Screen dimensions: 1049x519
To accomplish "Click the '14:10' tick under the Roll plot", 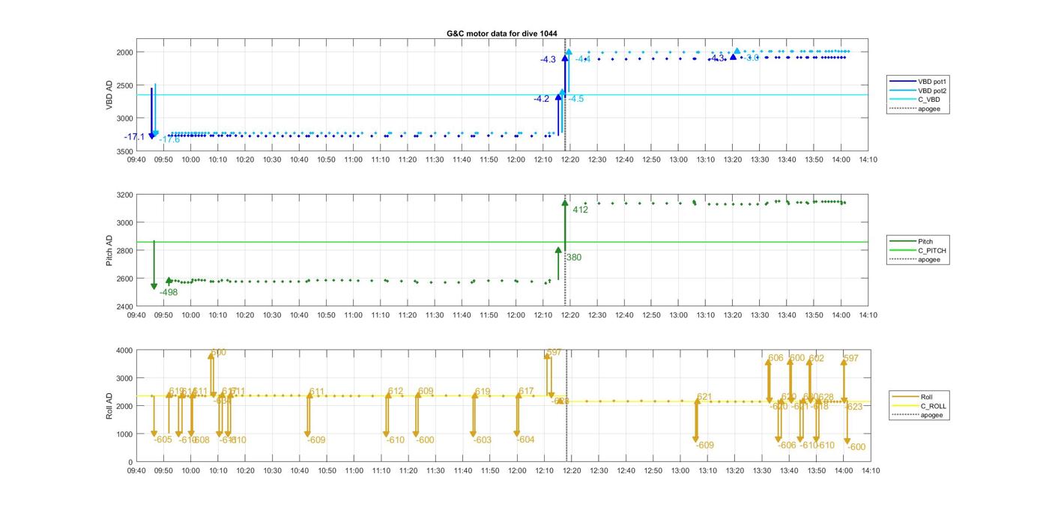I will click(871, 471).
